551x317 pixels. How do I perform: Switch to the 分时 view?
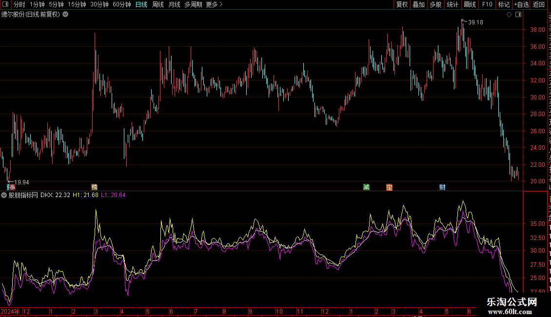click(x=20, y=4)
